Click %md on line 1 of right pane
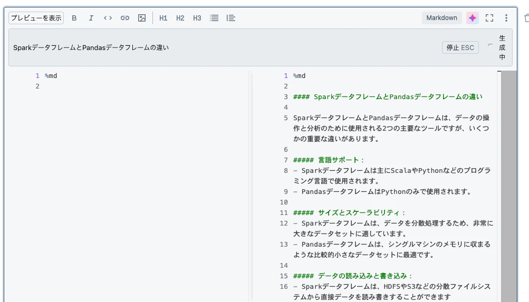 coord(299,76)
